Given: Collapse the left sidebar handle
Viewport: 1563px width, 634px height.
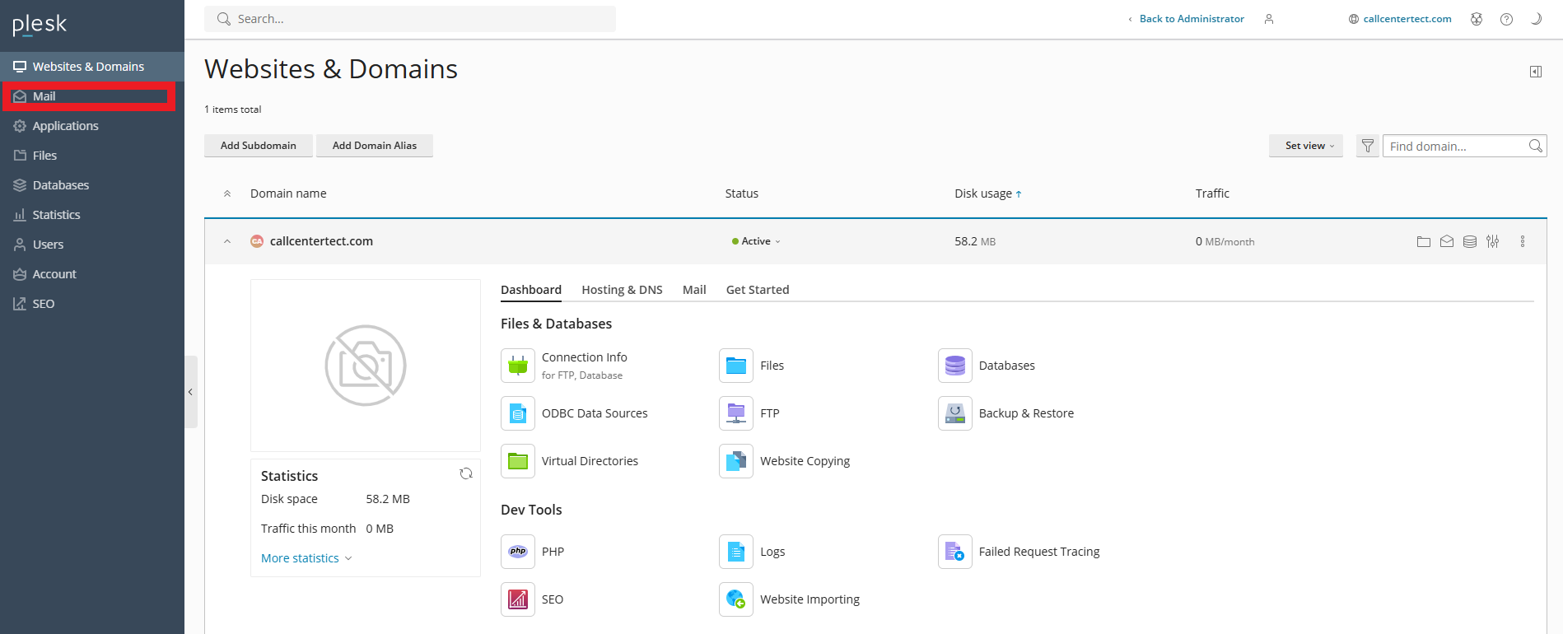Looking at the screenshot, I should 190,392.
